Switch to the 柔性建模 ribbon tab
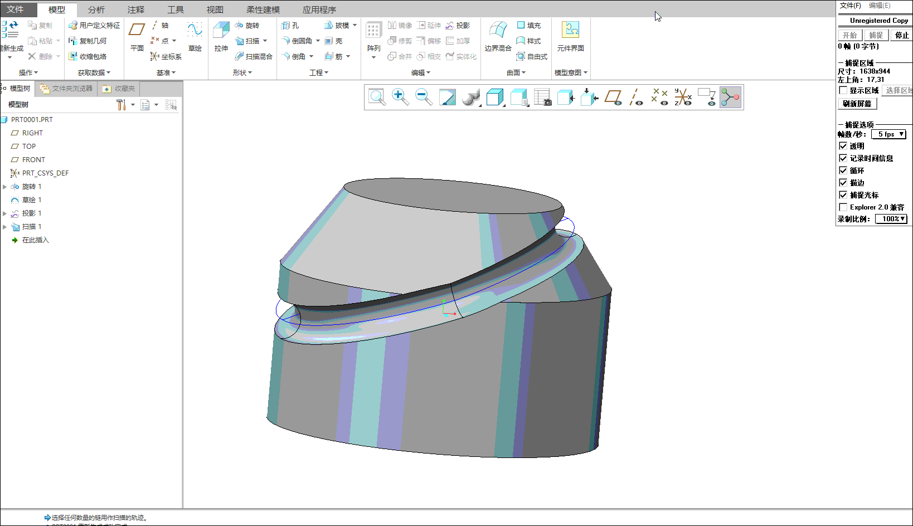 (x=263, y=9)
